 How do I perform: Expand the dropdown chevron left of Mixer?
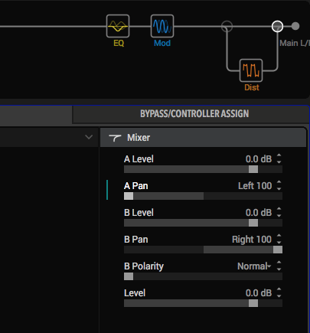(89, 137)
